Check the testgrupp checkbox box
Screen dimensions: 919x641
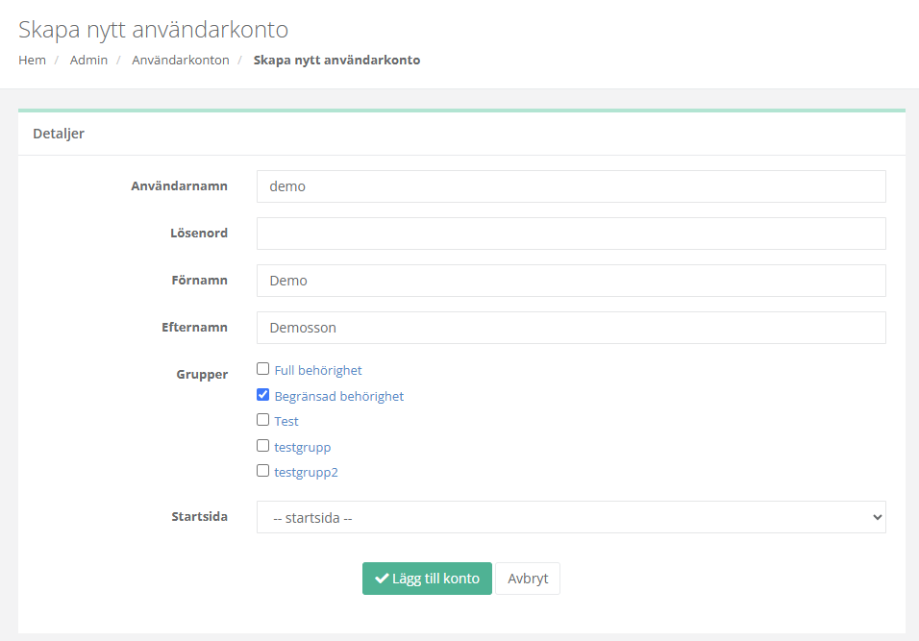coord(262,446)
